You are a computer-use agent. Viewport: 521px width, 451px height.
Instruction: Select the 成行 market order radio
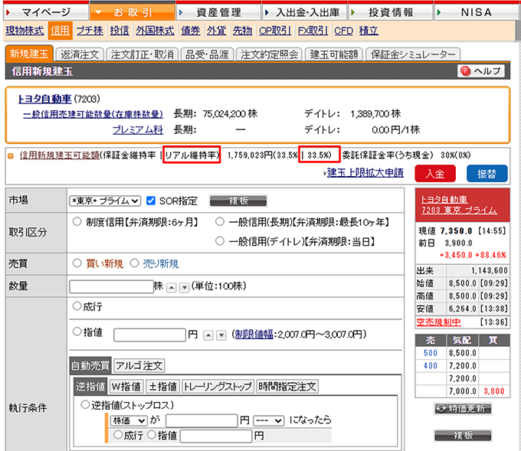click(76, 306)
